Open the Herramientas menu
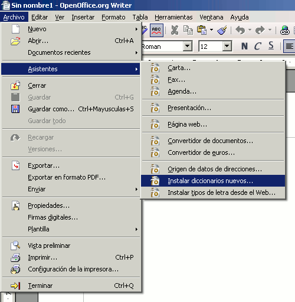Screen dimensions: 295x302 173,17
